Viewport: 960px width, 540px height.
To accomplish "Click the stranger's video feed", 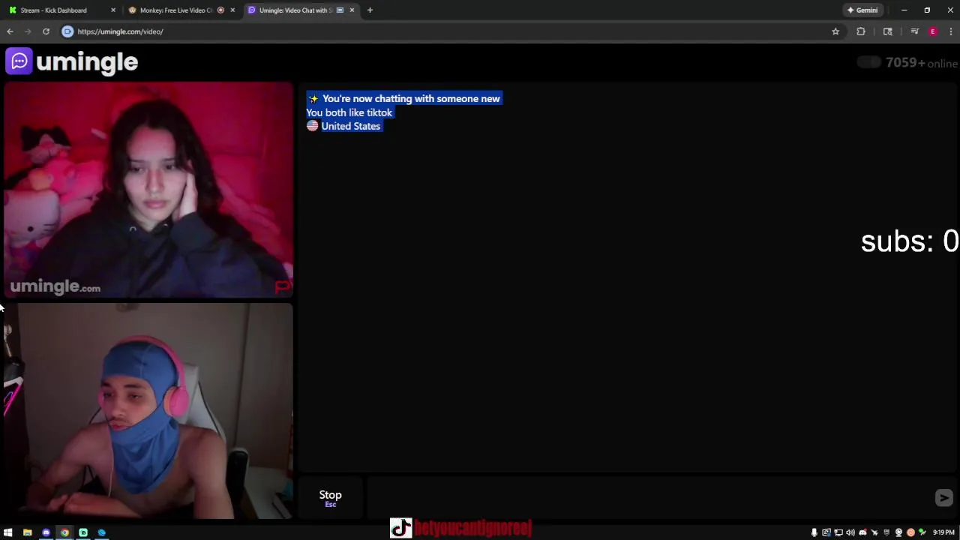I will 148,190.
